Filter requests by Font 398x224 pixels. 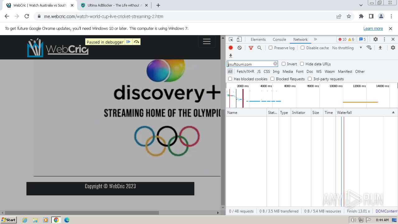(300, 71)
